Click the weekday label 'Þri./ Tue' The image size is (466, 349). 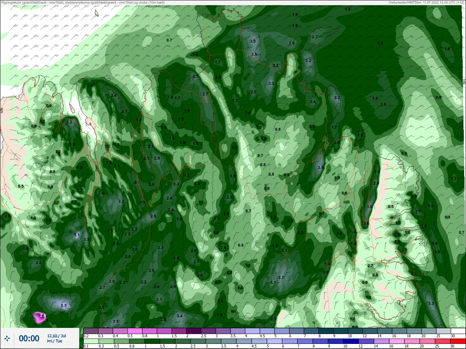point(55,341)
